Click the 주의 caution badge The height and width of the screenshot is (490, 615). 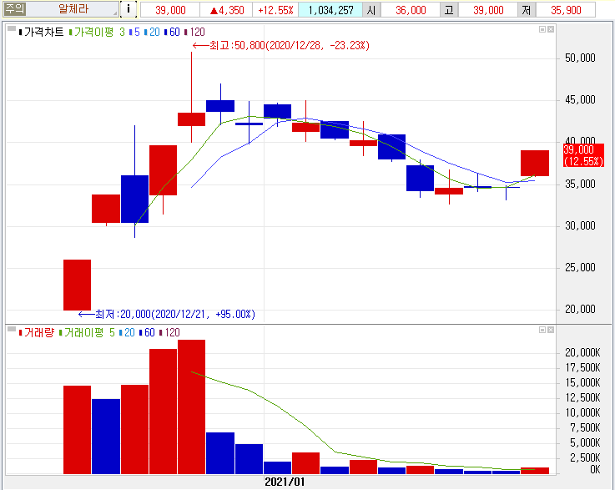tap(14, 8)
